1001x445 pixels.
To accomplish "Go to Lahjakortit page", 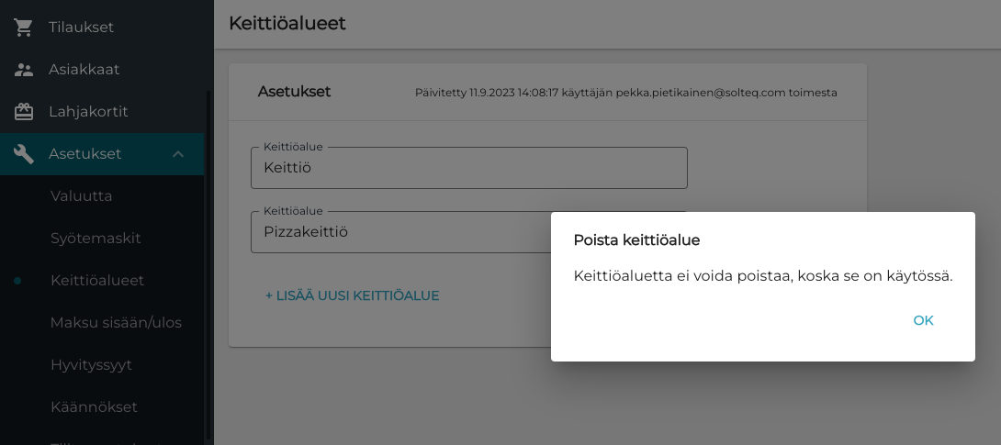I will tap(88, 112).
